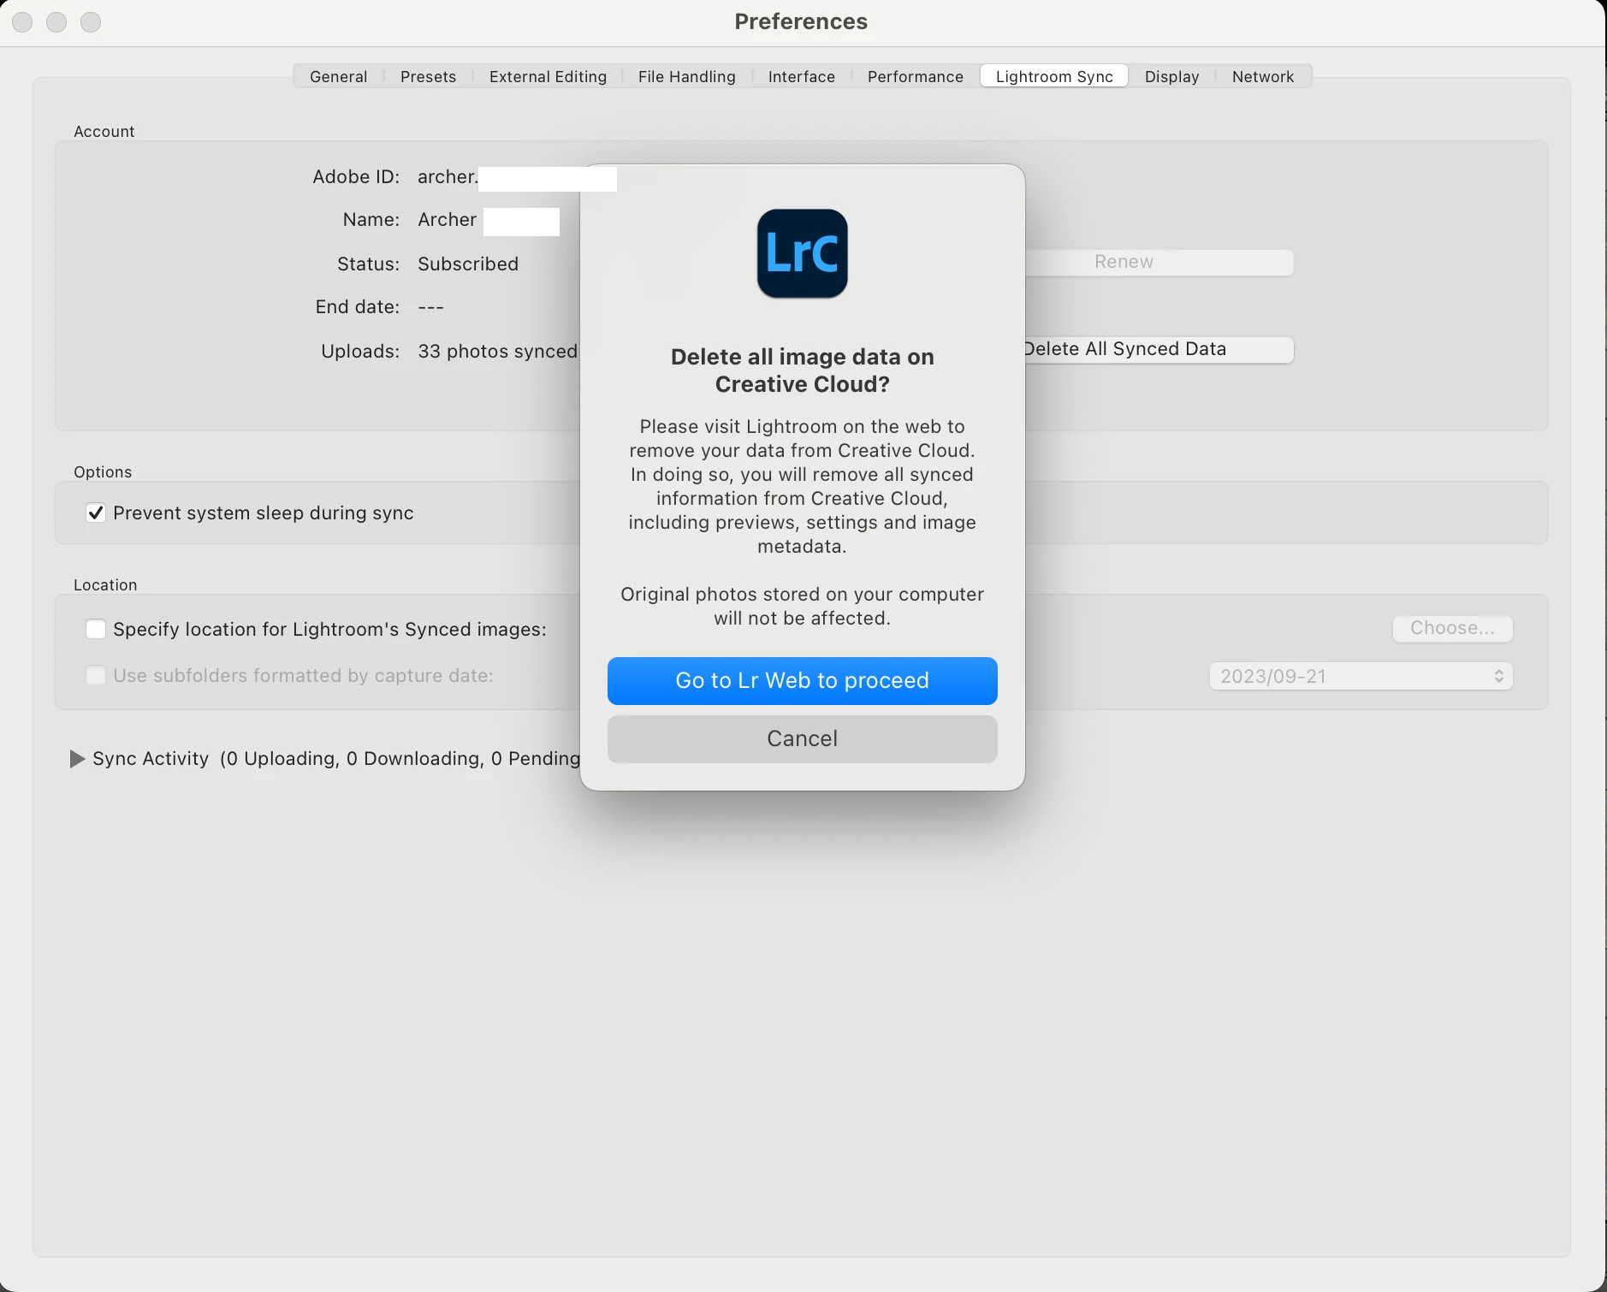This screenshot has height=1292, width=1607.
Task: Switch to the Interface tab
Action: 801,76
